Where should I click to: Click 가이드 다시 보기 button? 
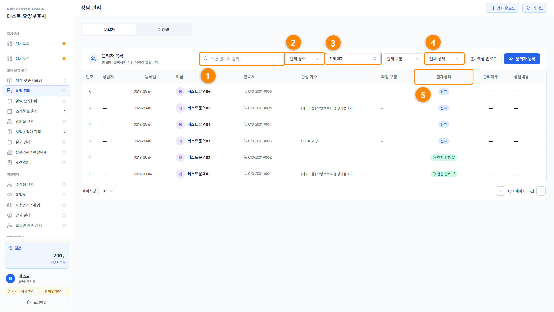click(20, 291)
